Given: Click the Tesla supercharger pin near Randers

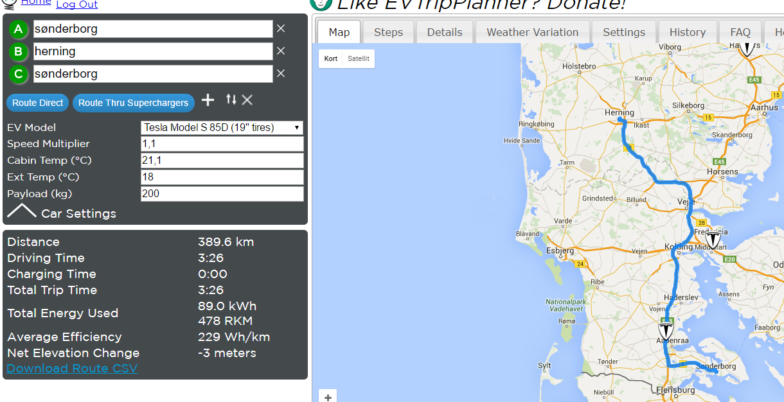Looking at the screenshot, I should tap(747, 48).
